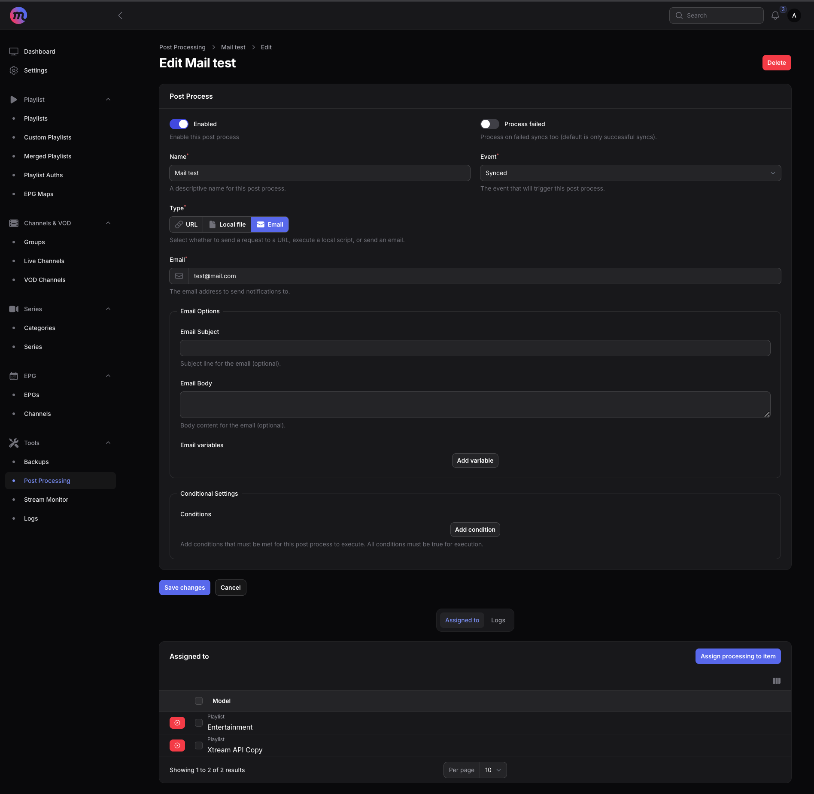Screen dimensions: 814x794
Task: Open Stream Monitor in the sidebar
Action: point(46,500)
